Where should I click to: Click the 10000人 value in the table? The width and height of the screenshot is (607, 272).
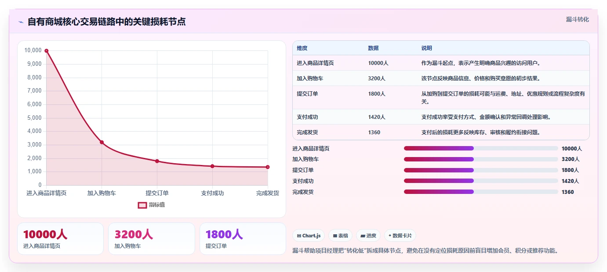378,63
